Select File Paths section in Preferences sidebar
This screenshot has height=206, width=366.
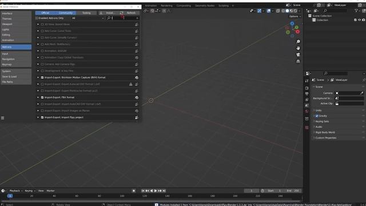[x=16, y=82]
